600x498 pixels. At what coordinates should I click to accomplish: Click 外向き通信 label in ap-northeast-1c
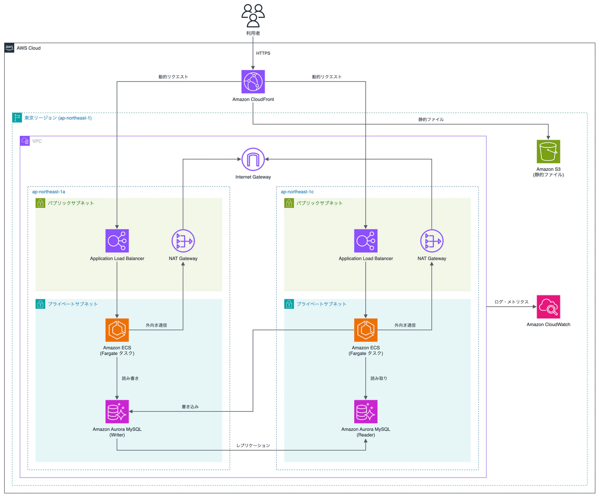coord(405,325)
